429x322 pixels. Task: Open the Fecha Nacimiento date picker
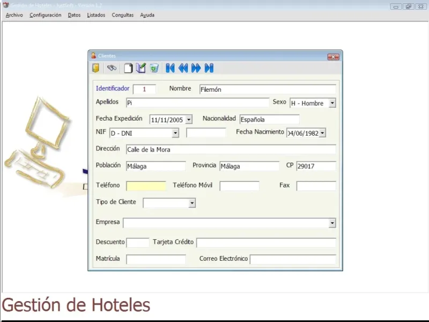click(x=322, y=133)
